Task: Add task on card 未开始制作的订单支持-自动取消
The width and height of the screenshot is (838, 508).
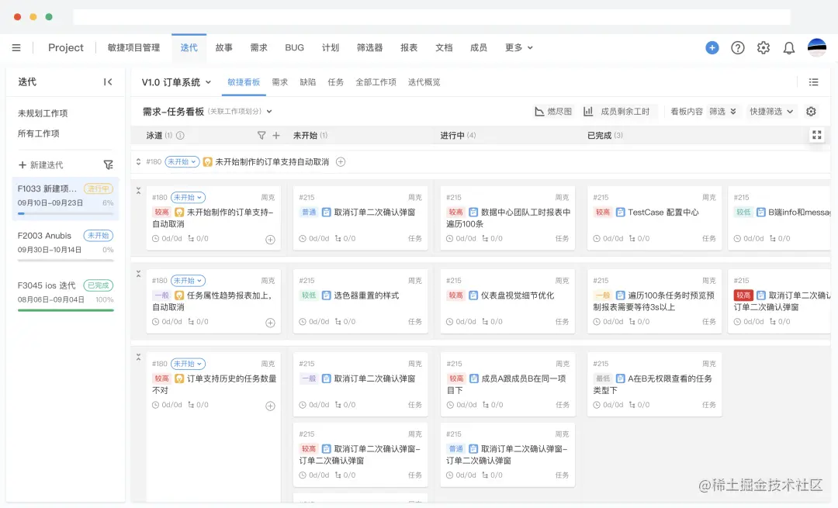Action: pyautogui.click(x=271, y=240)
